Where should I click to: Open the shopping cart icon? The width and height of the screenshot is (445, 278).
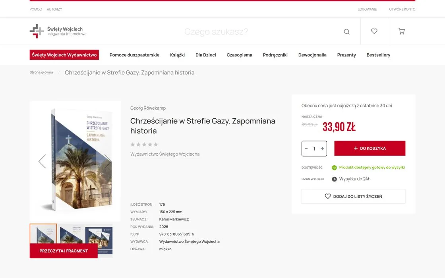point(402,31)
